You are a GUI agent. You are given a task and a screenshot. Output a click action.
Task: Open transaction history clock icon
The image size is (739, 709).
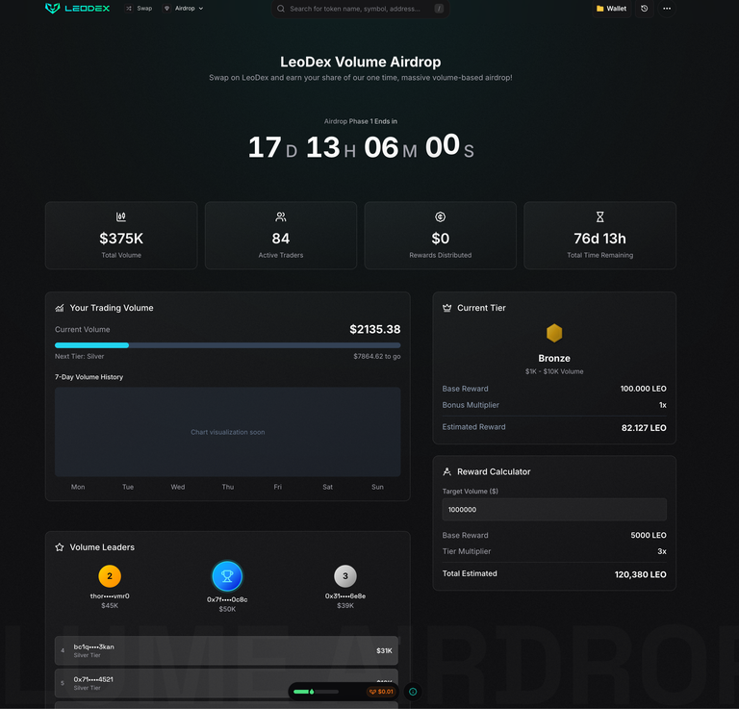645,9
